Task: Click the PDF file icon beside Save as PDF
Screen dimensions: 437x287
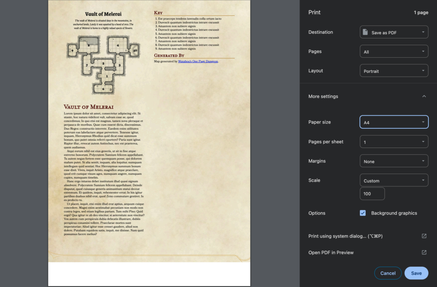Action: 366,32
